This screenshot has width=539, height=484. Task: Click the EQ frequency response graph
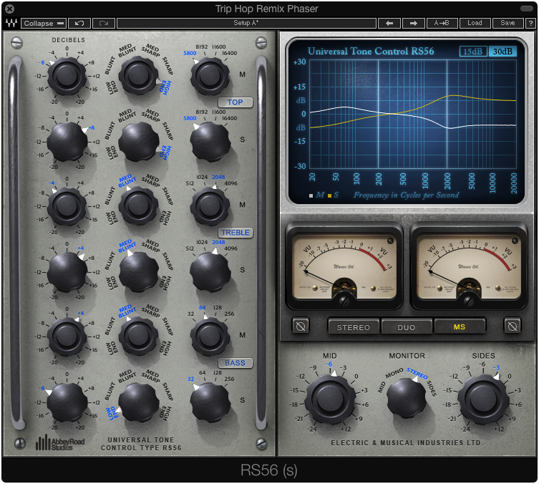413,113
